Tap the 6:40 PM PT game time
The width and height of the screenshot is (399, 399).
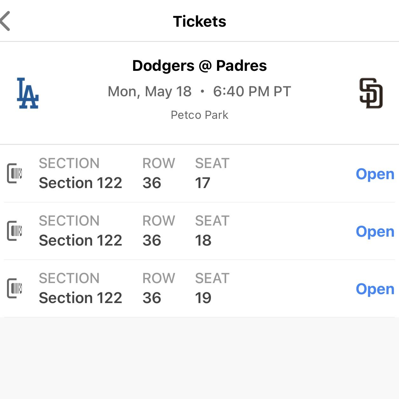click(x=252, y=91)
